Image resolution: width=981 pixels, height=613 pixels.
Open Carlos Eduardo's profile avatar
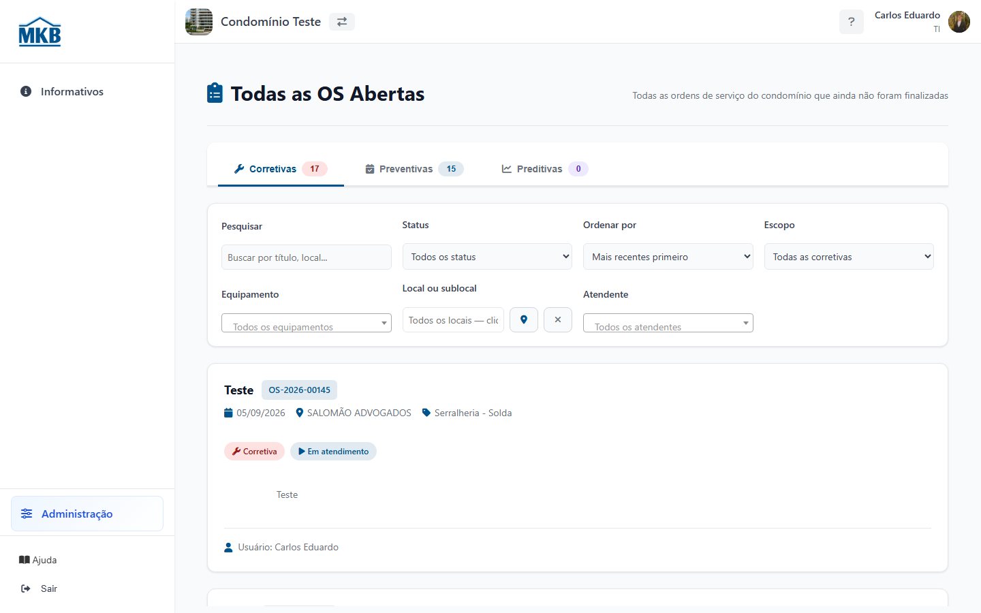[959, 22]
